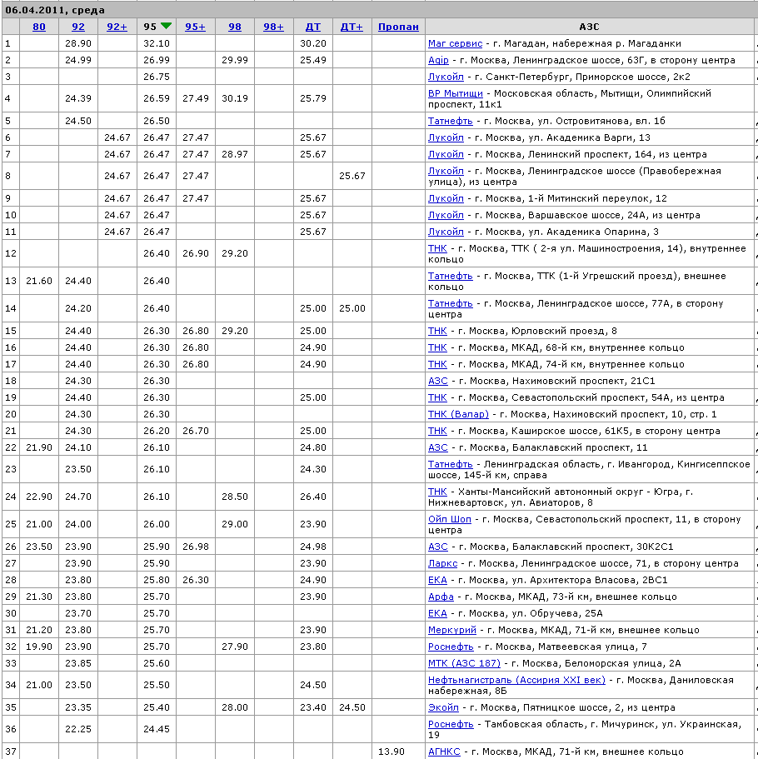Screen dimensions: 758x759
Task: Open Татнефть ул. Островитянова link
Action: [x=450, y=121]
